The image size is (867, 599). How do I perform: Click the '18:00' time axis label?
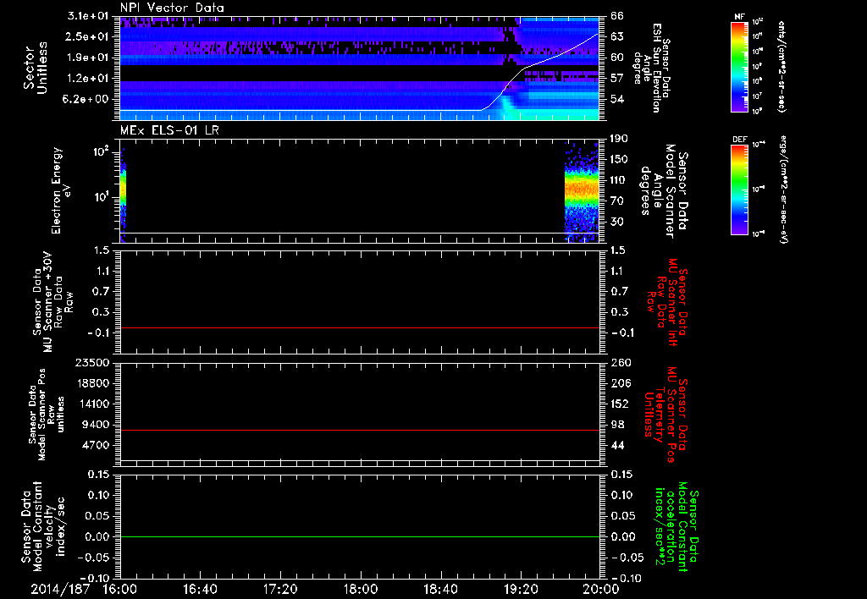click(x=361, y=589)
